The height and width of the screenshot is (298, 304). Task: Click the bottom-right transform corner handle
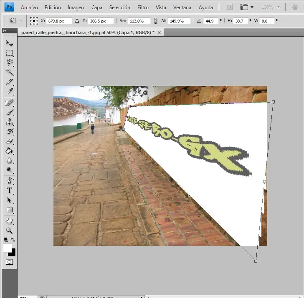[x=256, y=261]
